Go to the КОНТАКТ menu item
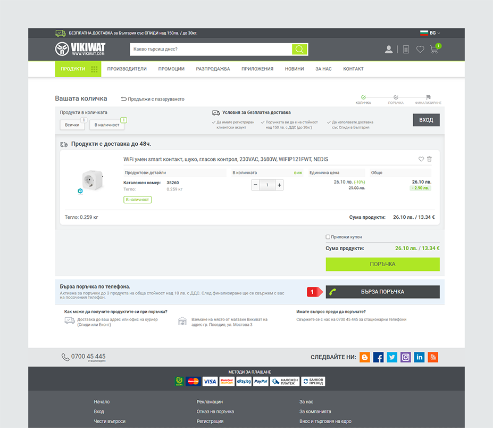This screenshot has width=493, height=428. [353, 69]
